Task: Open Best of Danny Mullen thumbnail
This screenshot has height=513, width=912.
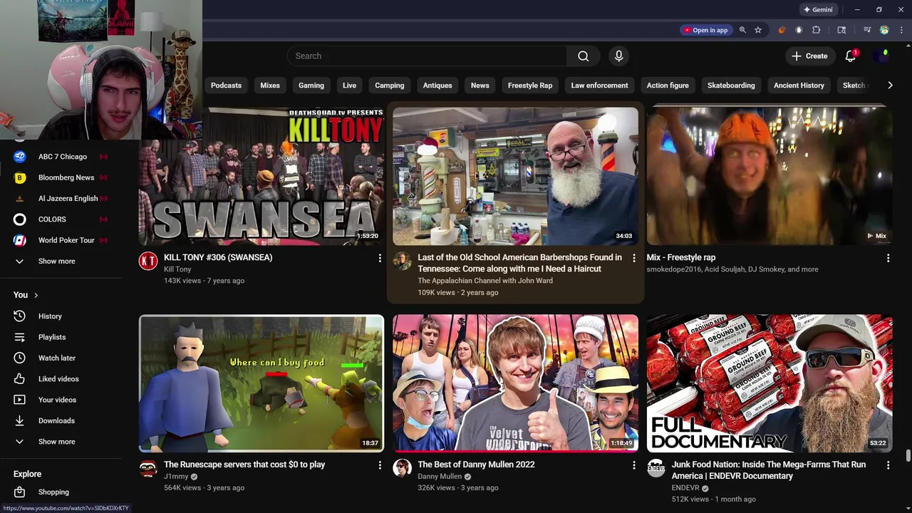Action: (515, 383)
